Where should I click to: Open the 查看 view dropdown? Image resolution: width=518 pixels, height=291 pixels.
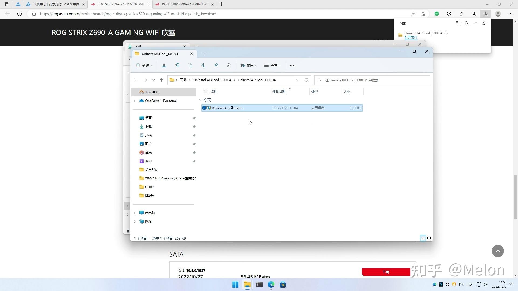pos(272,65)
